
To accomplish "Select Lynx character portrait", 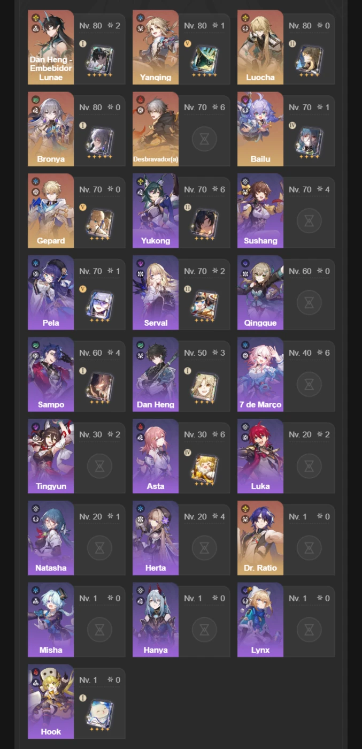I will 260,620.
